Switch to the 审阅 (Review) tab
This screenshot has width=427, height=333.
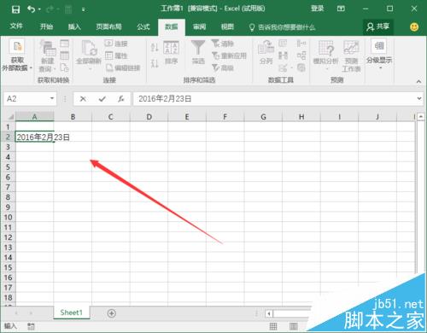[199, 26]
